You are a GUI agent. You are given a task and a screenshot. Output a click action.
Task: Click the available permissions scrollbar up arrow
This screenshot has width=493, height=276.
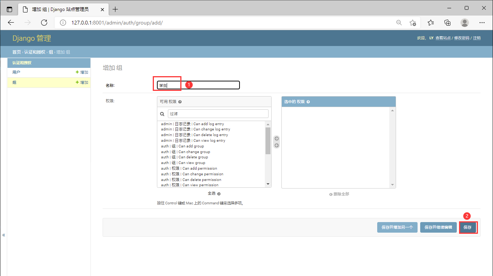(x=268, y=124)
